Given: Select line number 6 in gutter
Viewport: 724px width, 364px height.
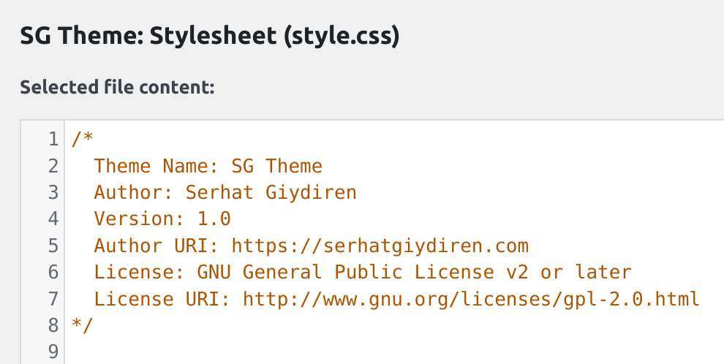Looking at the screenshot, I should tap(53, 272).
